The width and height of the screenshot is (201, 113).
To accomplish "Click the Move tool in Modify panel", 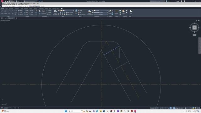I will [20, 10].
